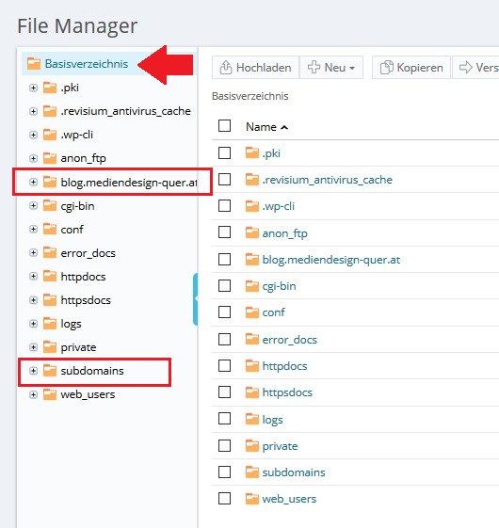
Task: Click the Basisverzeichnis folder icon in tree
Action: coord(34,63)
